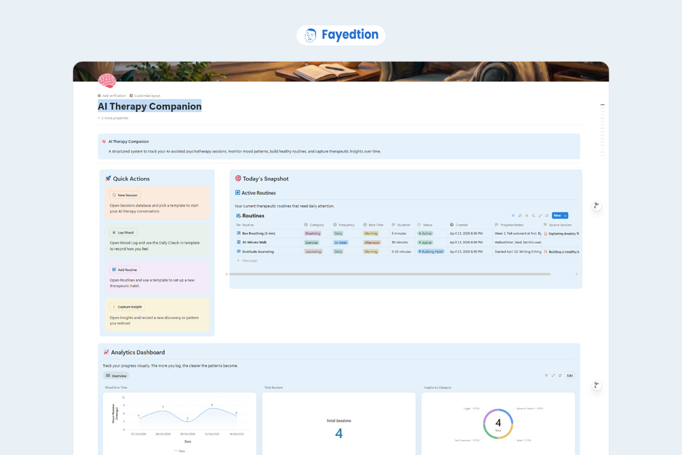Click floating button beside Today's Snapshot

(596, 206)
